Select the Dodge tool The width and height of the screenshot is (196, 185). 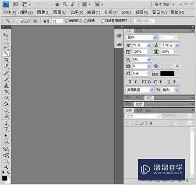tap(6, 116)
